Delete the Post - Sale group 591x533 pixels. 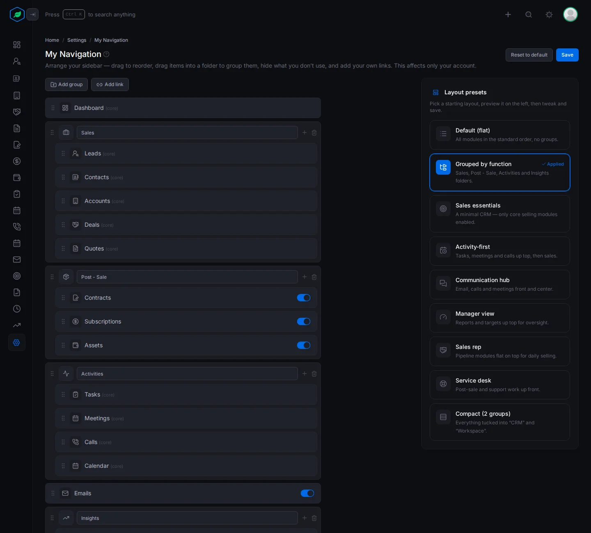point(314,277)
